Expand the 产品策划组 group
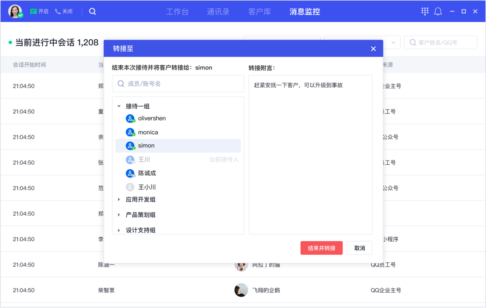486x308 pixels. click(119, 215)
